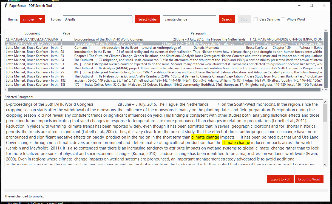This screenshot has height=204, width=332.
Task: Select the Lotte Meinert page 182 result
Action: (164, 81)
